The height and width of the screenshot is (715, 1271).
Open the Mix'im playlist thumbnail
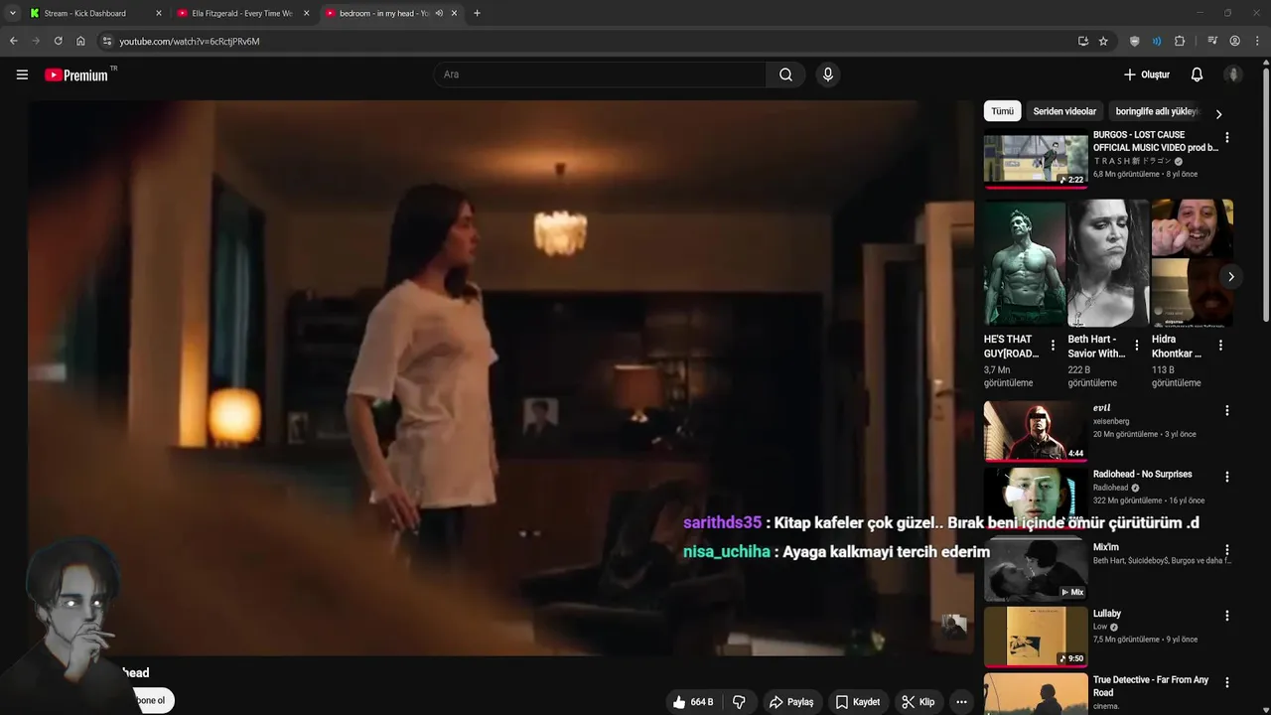click(1036, 570)
